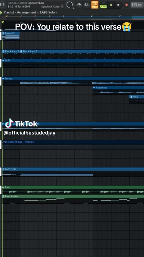Image resolution: width=144 pixels, height=257 pixels.
Task: Open the Bass Guitar clip menu icon
Action: point(3,196)
